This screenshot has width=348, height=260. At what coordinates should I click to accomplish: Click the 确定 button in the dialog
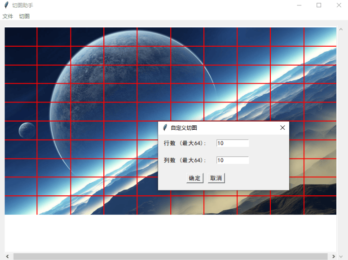coord(195,178)
